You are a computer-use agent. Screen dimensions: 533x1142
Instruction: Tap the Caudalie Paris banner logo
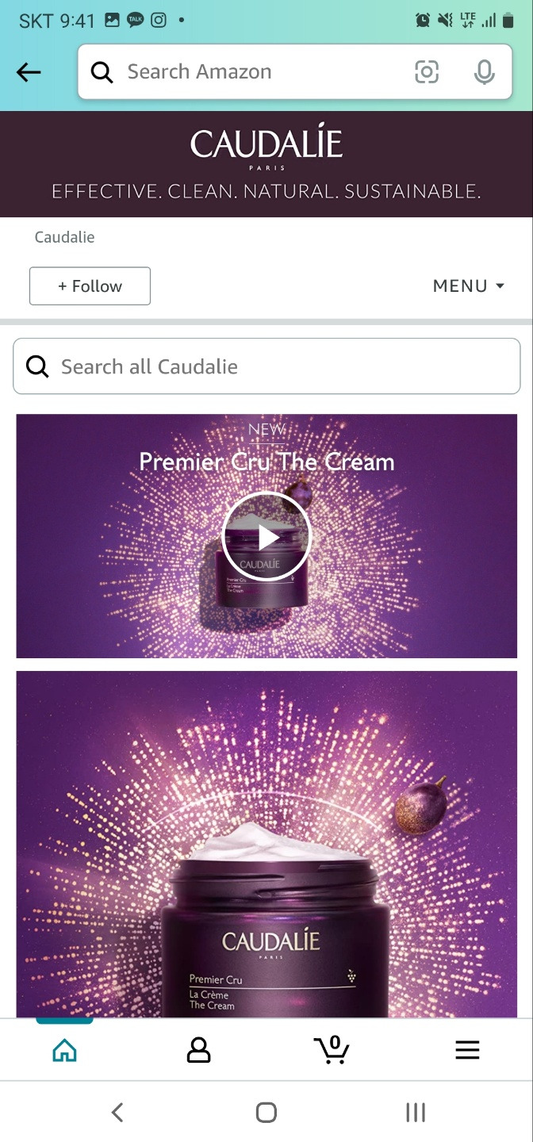(x=266, y=148)
